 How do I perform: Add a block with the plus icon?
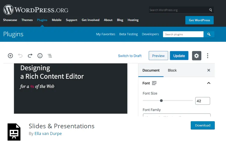click(10, 56)
